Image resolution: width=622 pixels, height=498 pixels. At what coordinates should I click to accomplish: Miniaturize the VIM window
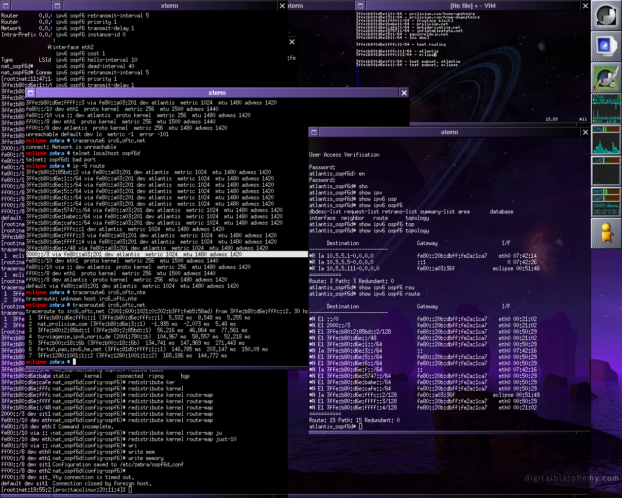(x=361, y=6)
